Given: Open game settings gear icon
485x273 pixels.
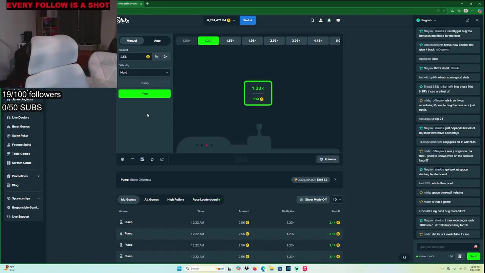Looking at the screenshot, I should point(122,159).
